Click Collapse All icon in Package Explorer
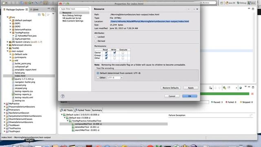This screenshot has height=147, width=261. point(39,15)
